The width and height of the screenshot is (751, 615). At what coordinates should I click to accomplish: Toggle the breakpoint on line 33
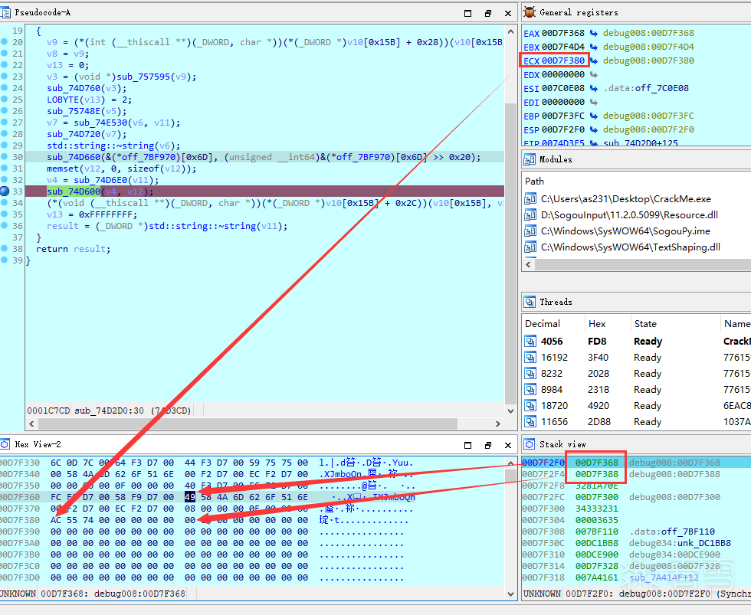(5, 191)
